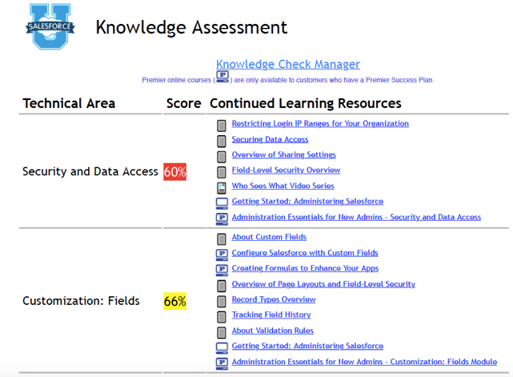Click the Score column header
Viewport: 513px width, 377px height.
pos(183,103)
